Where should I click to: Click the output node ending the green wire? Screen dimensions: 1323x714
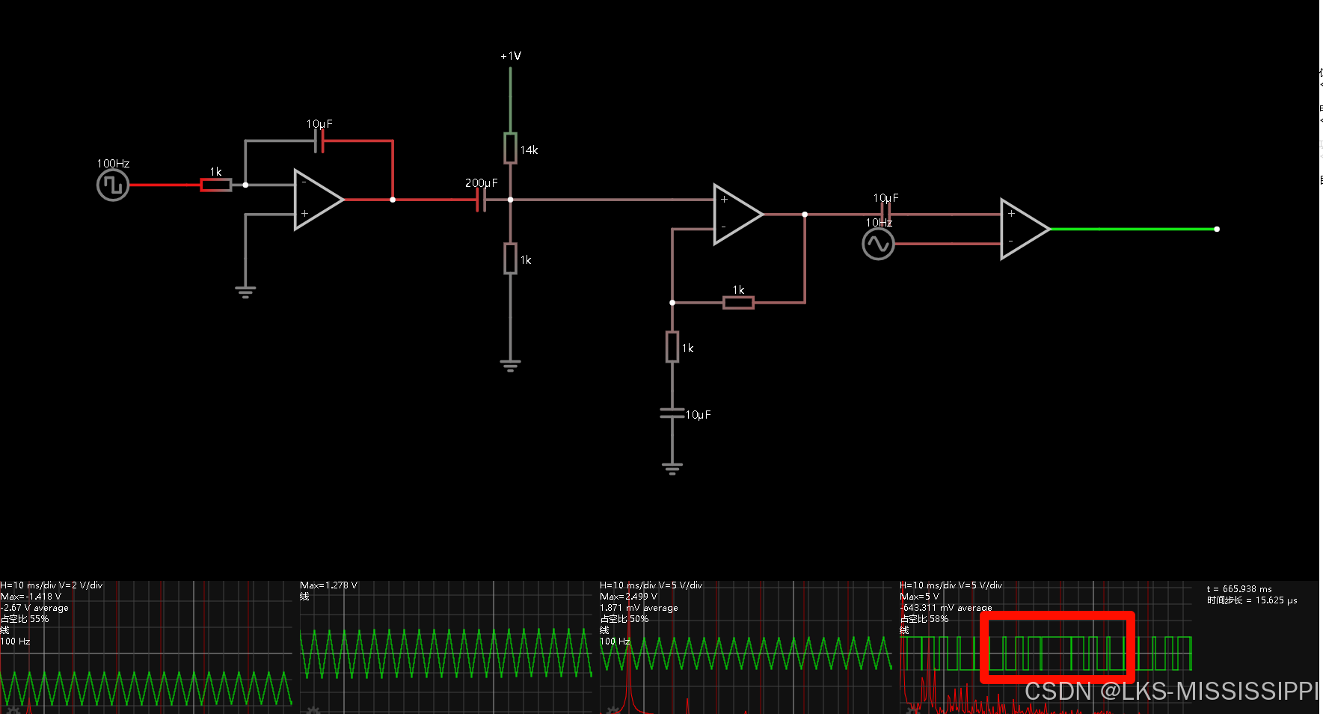pos(1217,229)
